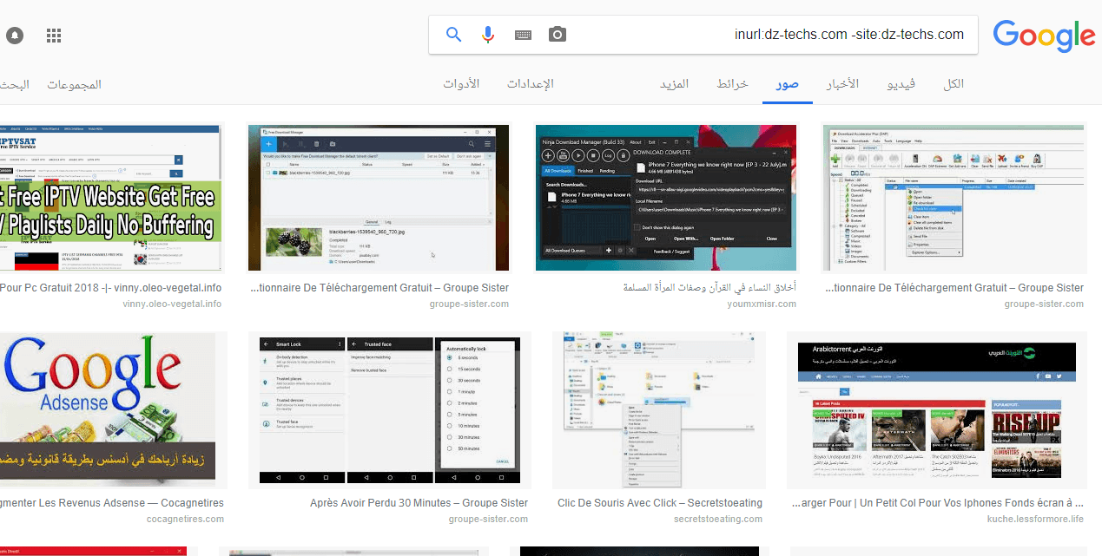Select المجموعات (Collections) in the left bar
Image resolution: width=1102 pixels, height=556 pixels.
[x=73, y=84]
